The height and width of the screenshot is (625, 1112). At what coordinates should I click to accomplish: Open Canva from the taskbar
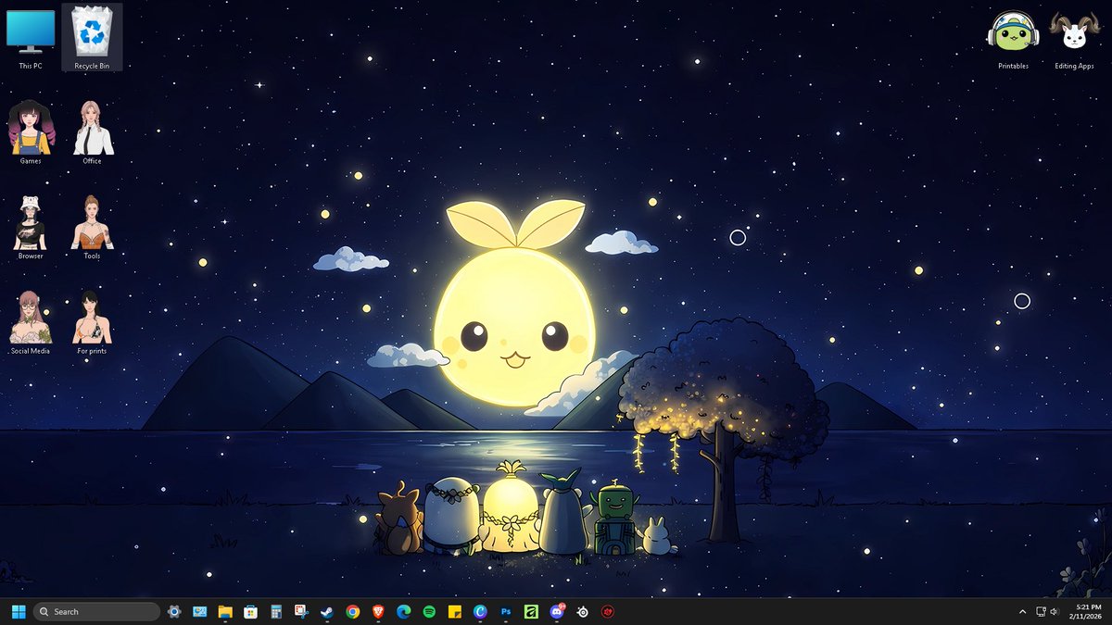[x=480, y=611]
